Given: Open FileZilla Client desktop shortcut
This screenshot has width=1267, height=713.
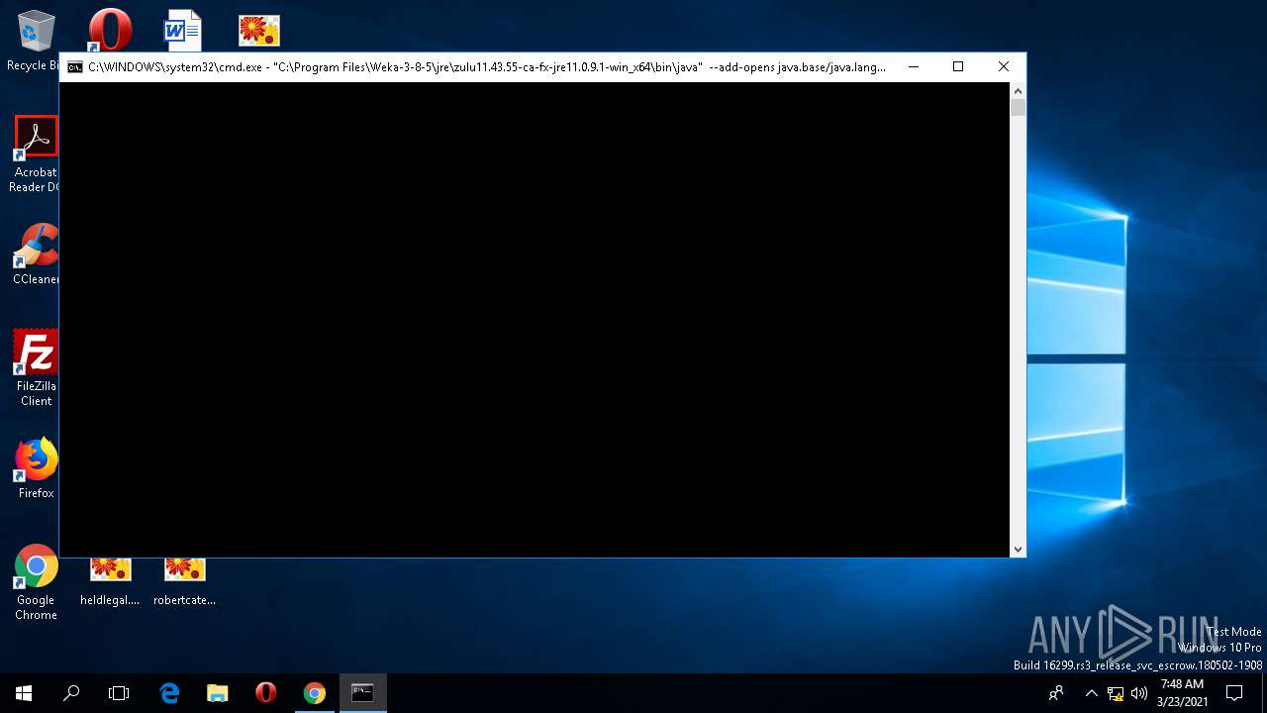Looking at the screenshot, I should 36,367.
